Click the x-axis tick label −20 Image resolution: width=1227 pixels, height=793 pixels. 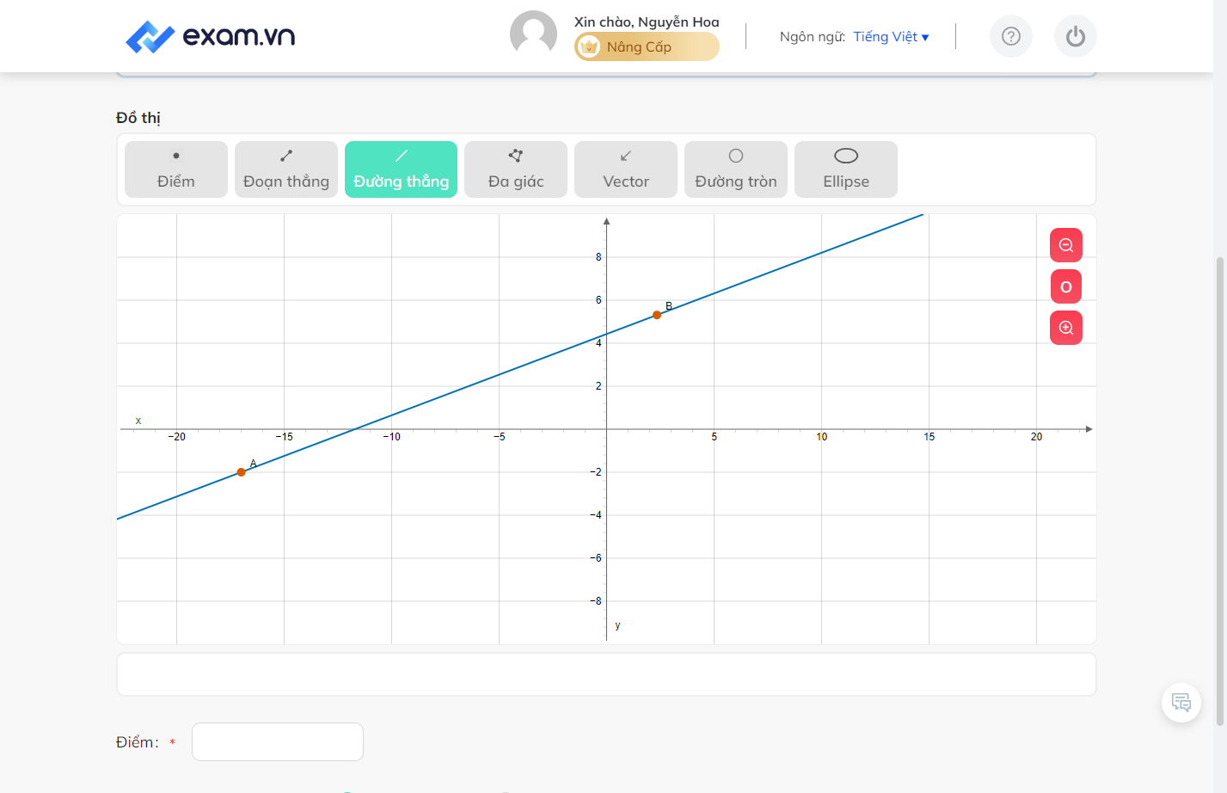pyautogui.click(x=176, y=437)
